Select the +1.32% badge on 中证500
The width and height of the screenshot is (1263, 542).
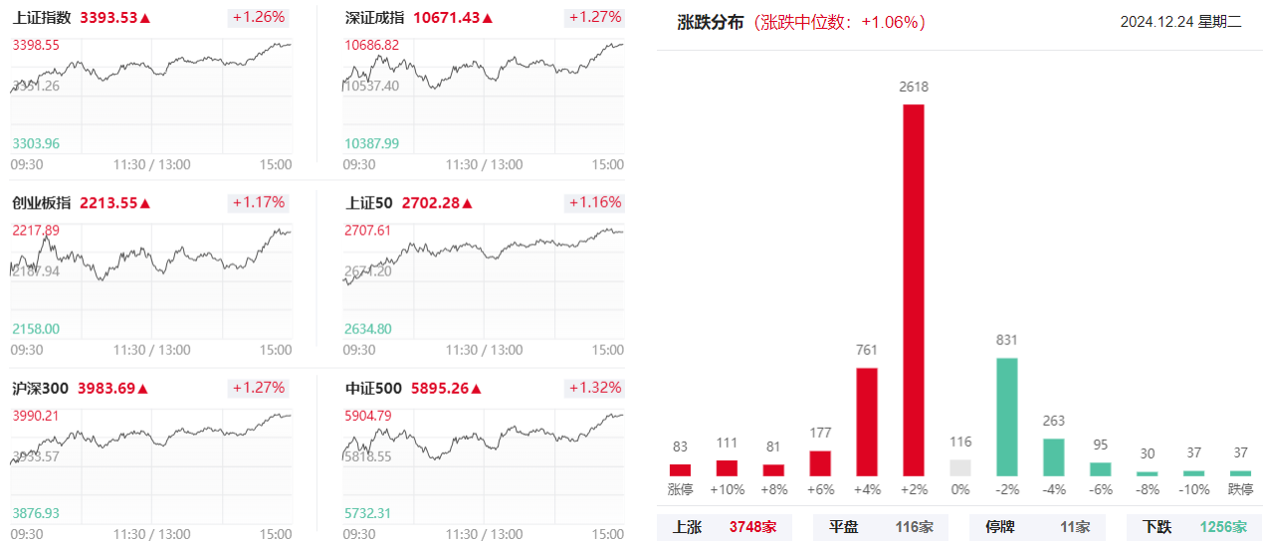pyautogui.click(x=594, y=388)
